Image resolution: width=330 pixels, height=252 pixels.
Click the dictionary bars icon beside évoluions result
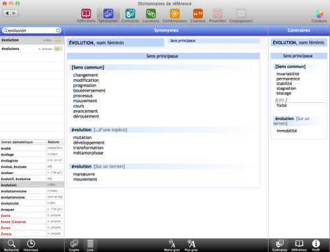point(58,49)
